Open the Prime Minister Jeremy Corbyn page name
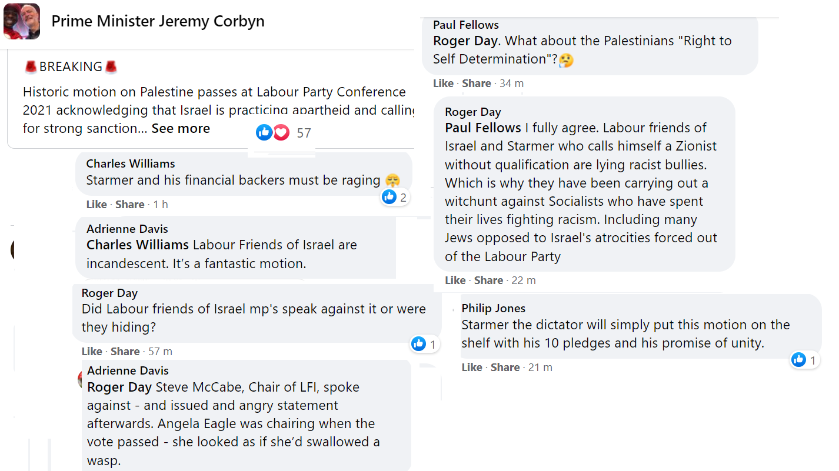Screen dimensions: 839x471 click(x=158, y=22)
